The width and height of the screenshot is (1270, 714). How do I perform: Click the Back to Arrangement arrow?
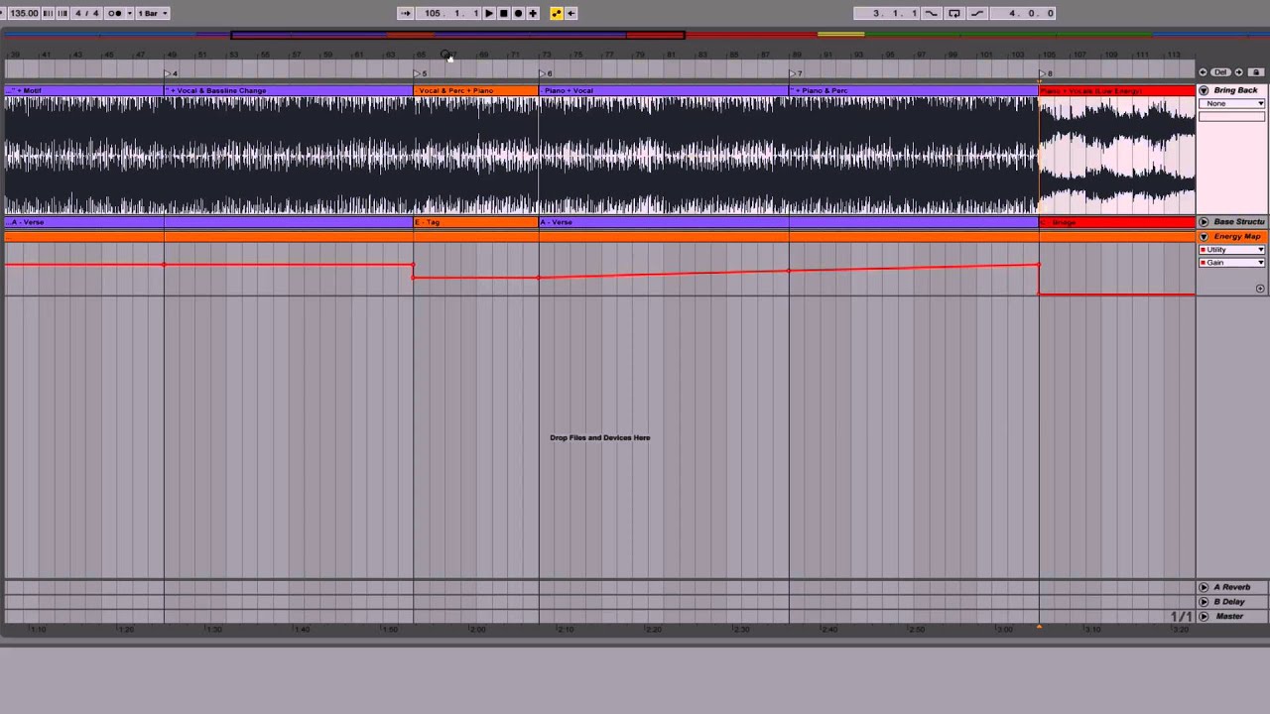pyautogui.click(x=571, y=13)
